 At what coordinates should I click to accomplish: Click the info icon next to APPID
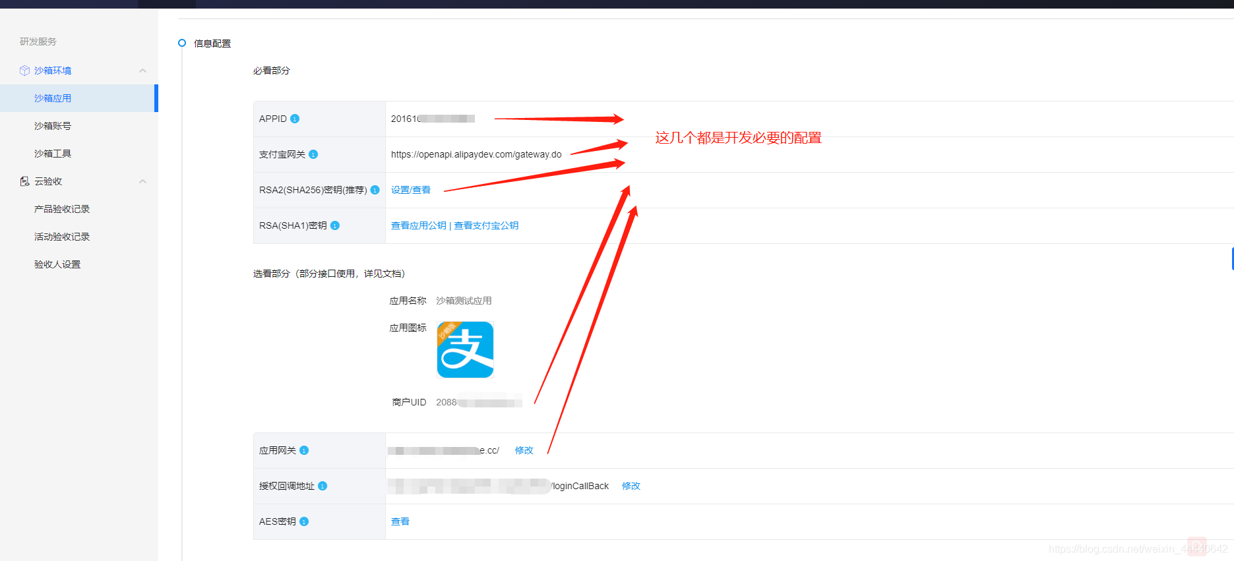[295, 119]
